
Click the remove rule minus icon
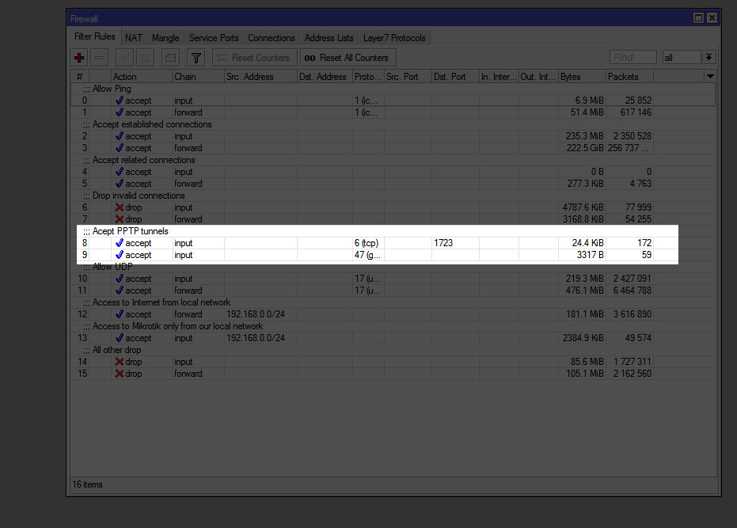[x=100, y=58]
